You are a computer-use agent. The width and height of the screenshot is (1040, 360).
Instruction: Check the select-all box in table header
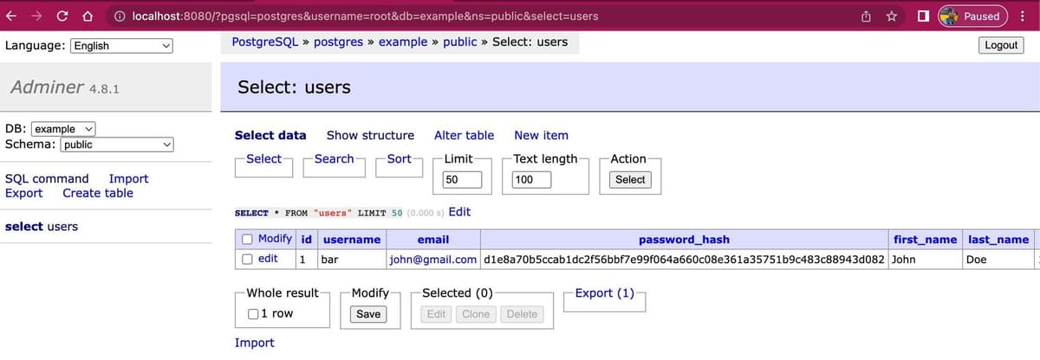[x=247, y=240]
